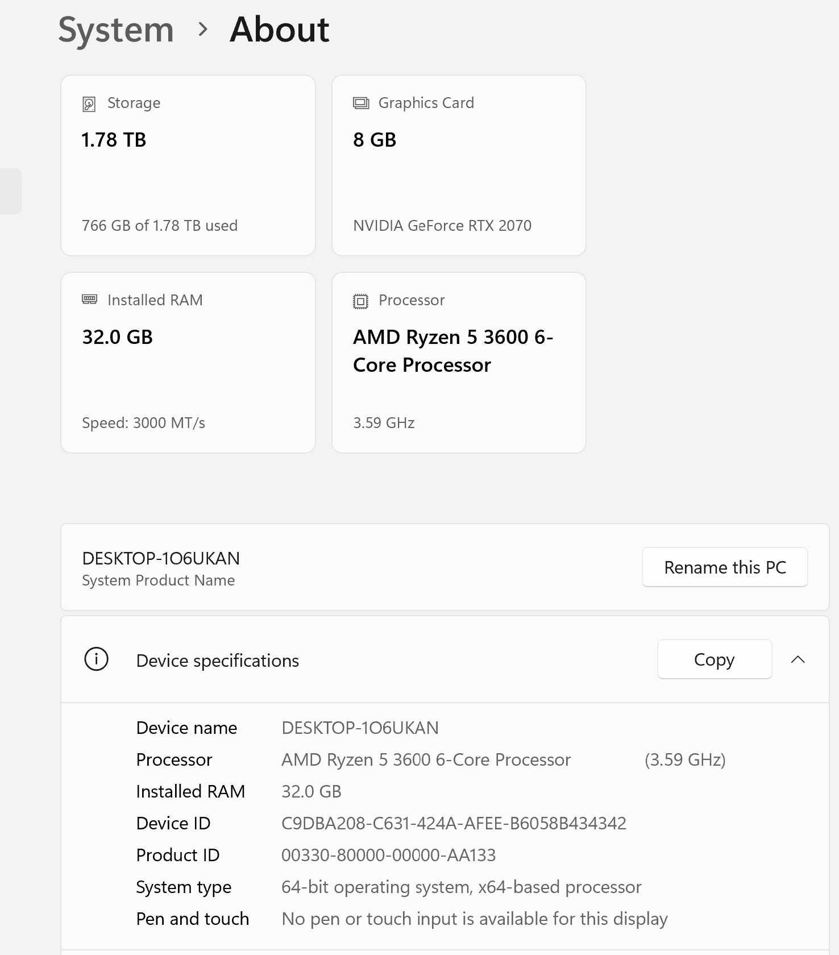Go back to System breadcrumb

point(116,30)
